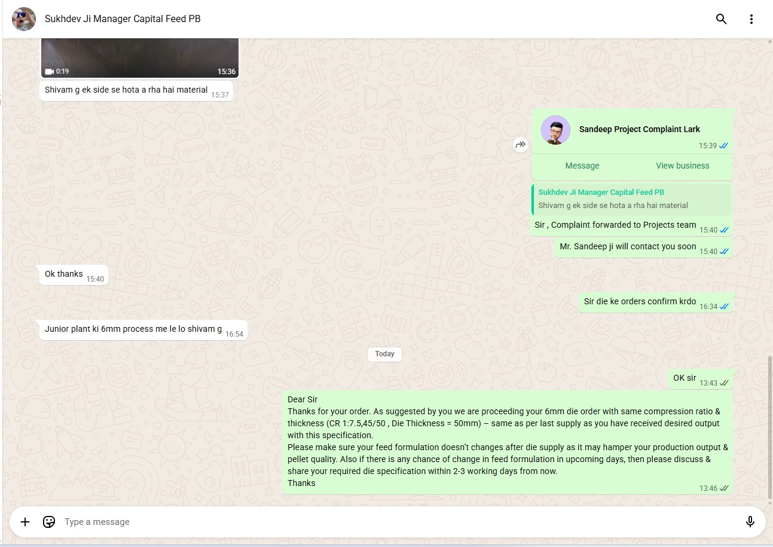This screenshot has height=547, width=773.
Task: Open the emoji sticker picker
Action: point(49,522)
